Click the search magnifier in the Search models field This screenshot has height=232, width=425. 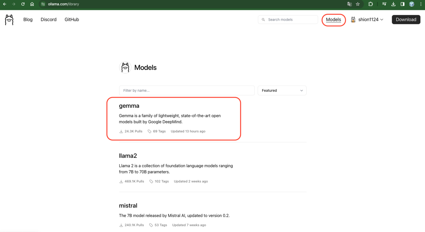263,20
